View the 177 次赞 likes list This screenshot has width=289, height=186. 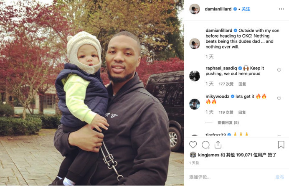click(226, 84)
